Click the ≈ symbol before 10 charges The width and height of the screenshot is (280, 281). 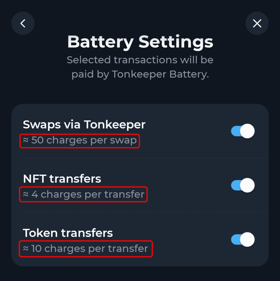point(26,249)
